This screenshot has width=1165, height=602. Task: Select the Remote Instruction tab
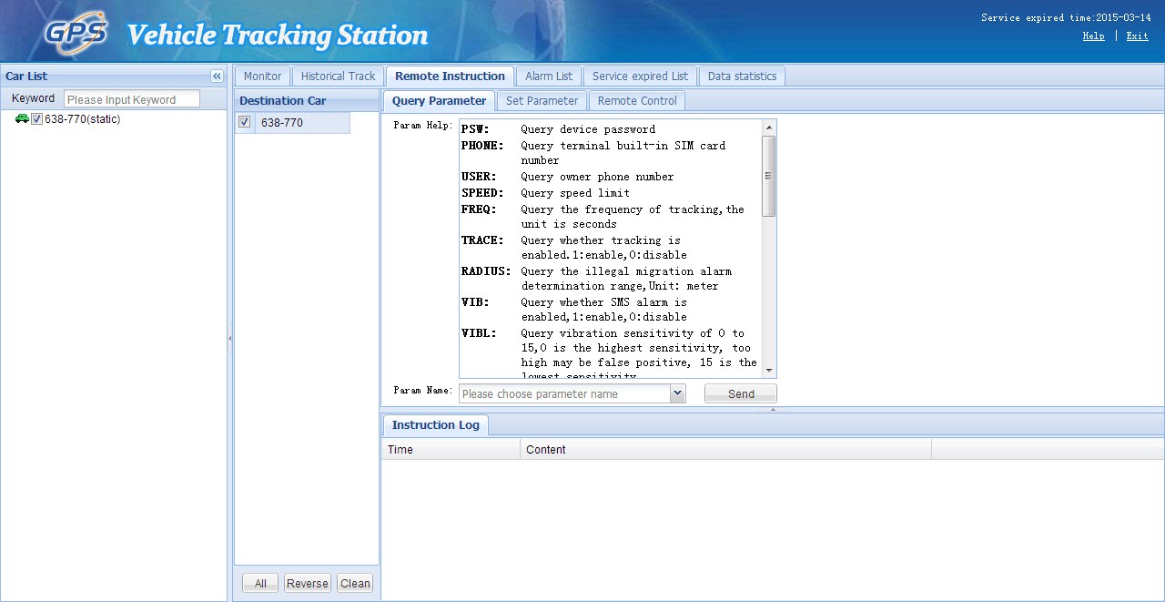[450, 77]
